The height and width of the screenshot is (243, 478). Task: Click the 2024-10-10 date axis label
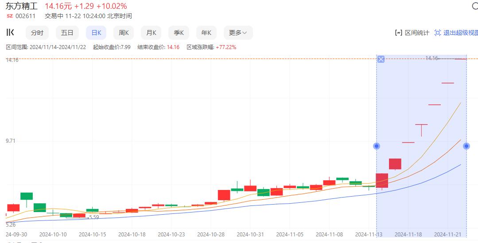coord(53,235)
